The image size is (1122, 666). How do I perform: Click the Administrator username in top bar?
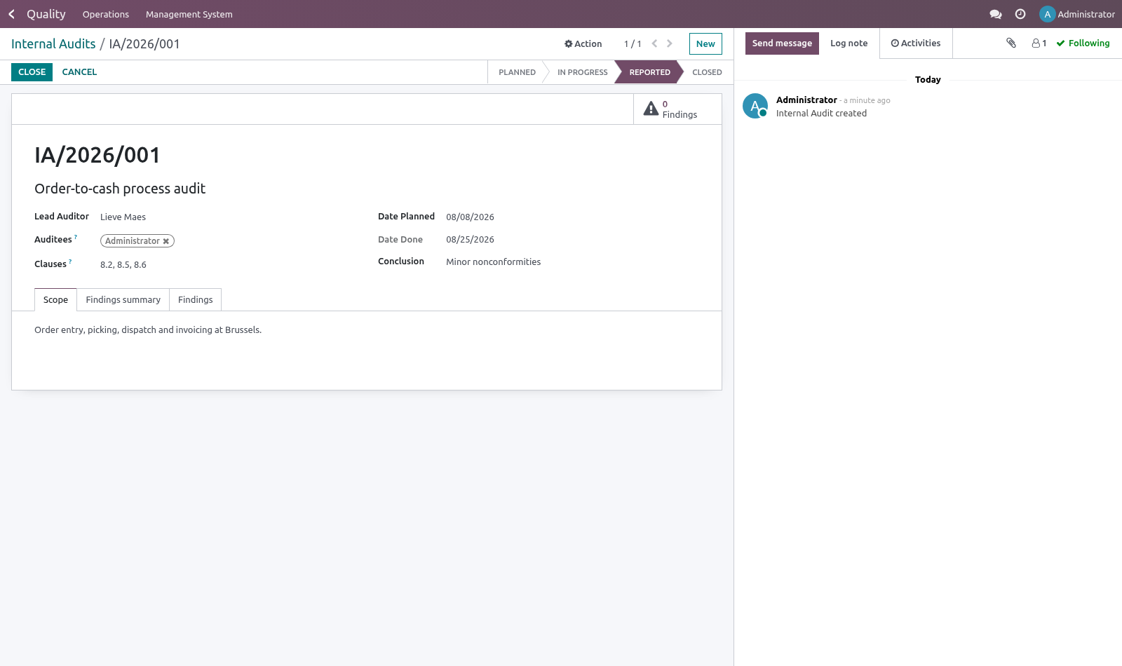pyautogui.click(x=1086, y=14)
